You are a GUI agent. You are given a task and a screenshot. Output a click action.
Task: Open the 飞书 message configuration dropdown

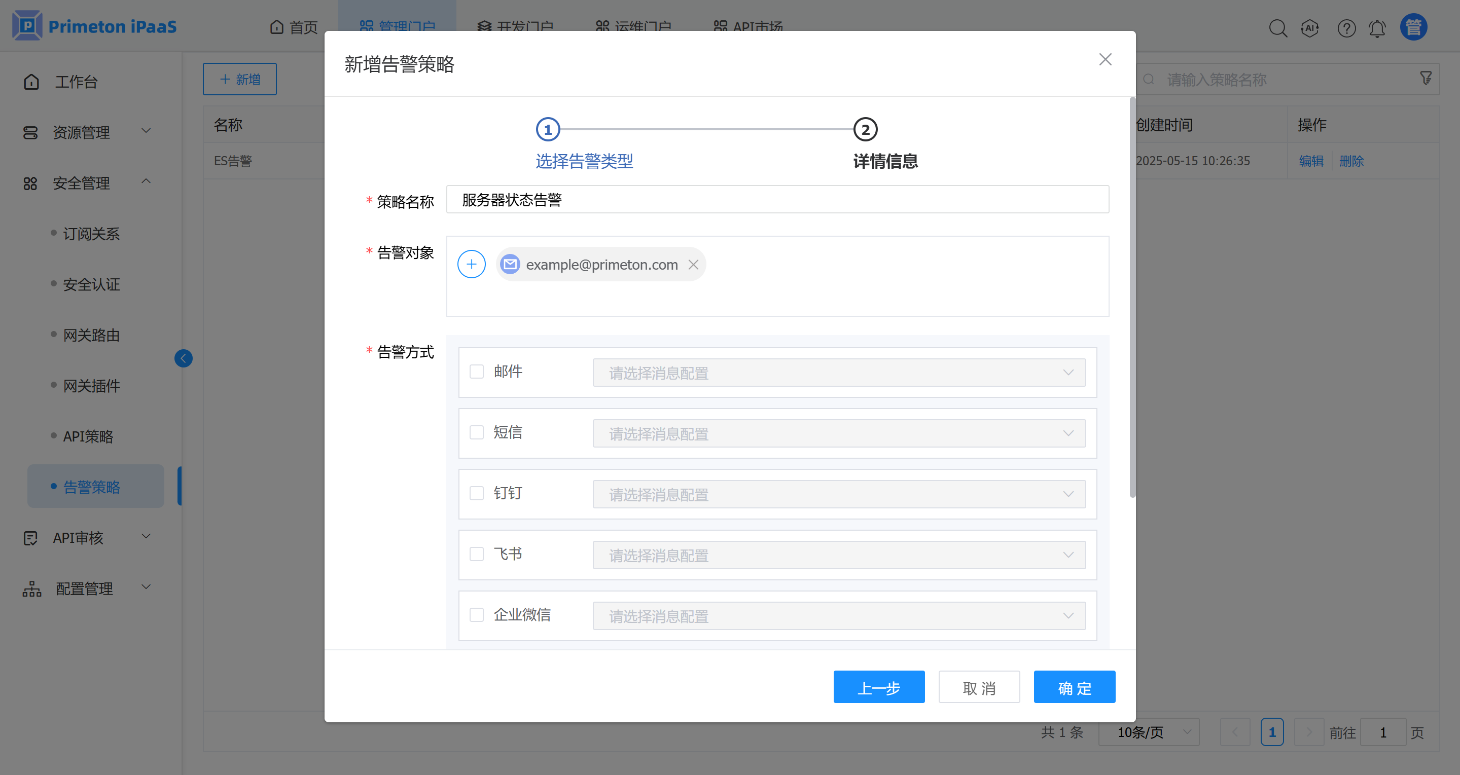click(839, 555)
